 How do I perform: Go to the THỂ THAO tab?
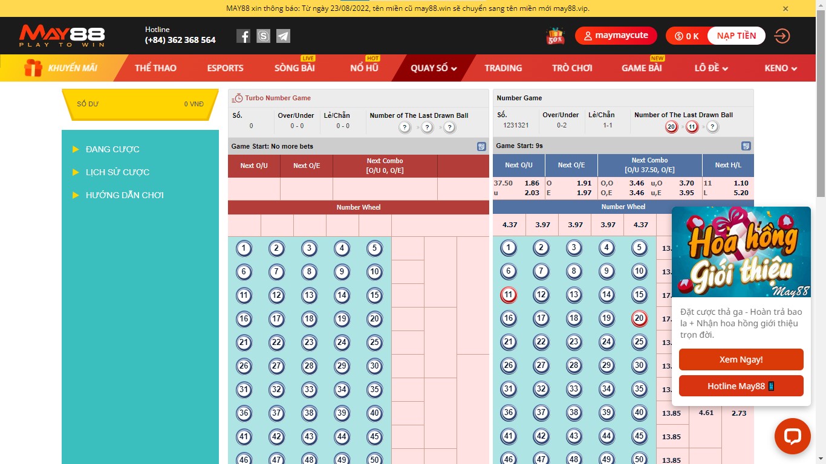tap(155, 68)
